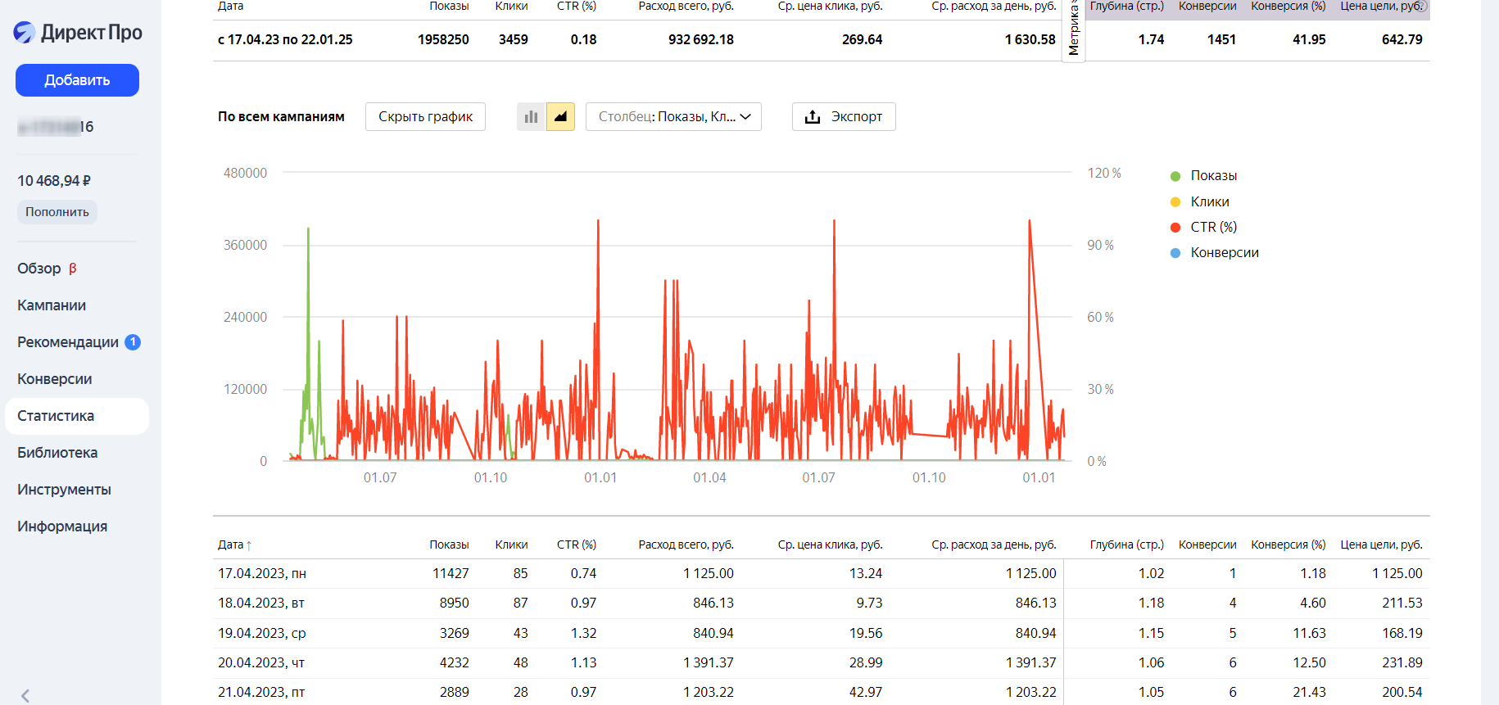Sort by the Дата column arrow
1499x705 pixels.
[249, 545]
